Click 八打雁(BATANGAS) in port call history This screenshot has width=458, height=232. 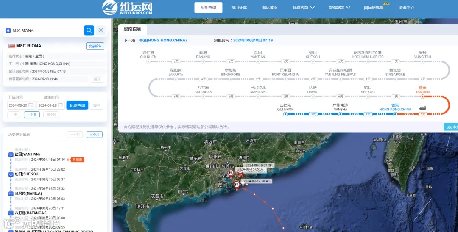(x=31, y=213)
